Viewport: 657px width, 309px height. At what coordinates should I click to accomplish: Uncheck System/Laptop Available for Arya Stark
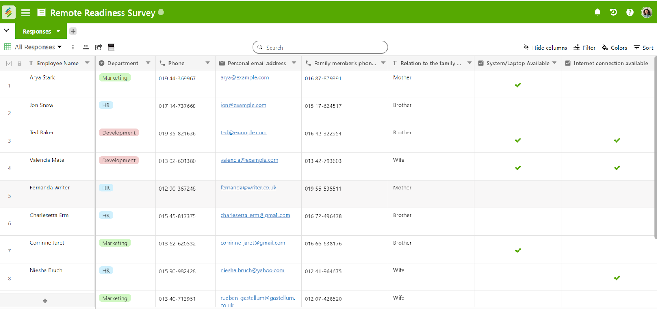point(518,85)
